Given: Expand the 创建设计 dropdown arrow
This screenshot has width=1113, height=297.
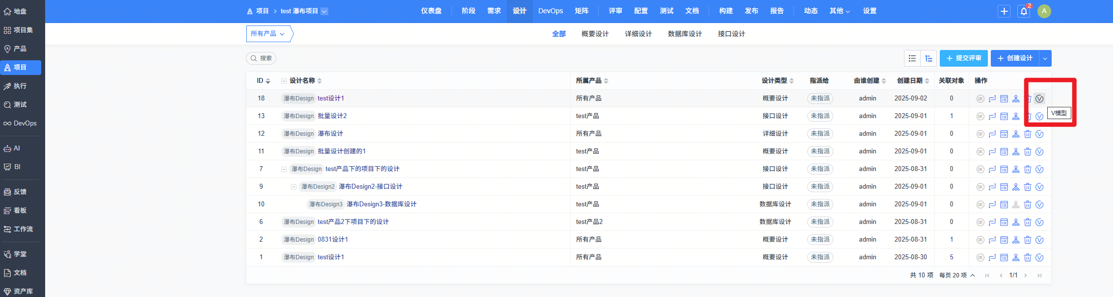Looking at the screenshot, I should [1045, 58].
